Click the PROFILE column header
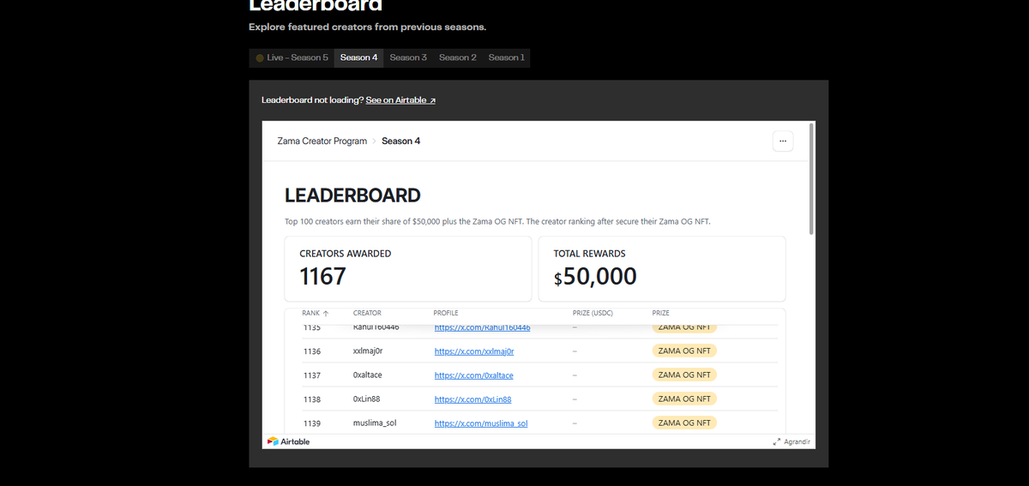 point(446,313)
